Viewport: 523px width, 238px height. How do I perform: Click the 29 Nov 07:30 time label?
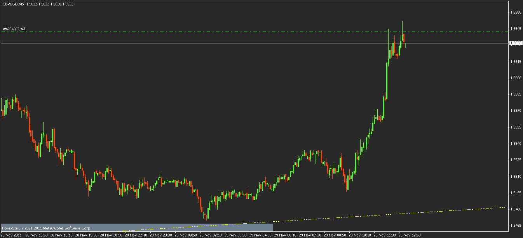(x=310, y=235)
